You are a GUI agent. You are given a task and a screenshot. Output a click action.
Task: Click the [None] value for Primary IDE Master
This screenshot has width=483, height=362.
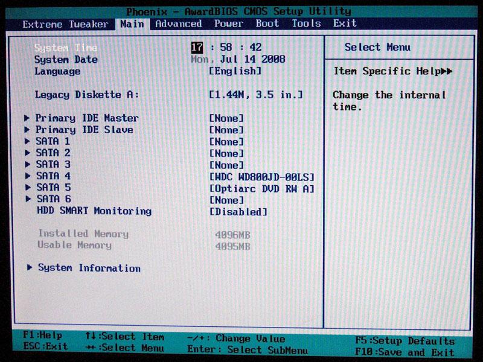coord(226,118)
